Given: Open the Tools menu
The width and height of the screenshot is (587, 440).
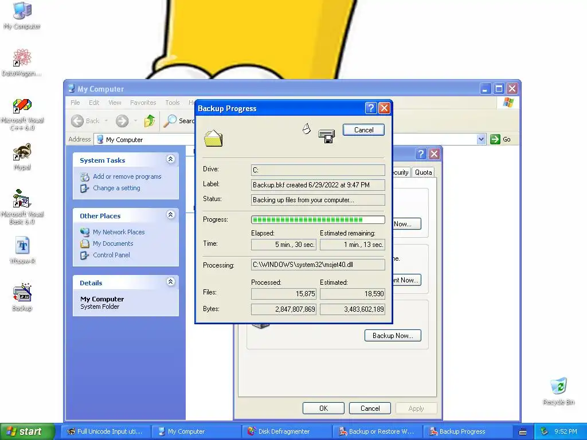Looking at the screenshot, I should point(173,103).
